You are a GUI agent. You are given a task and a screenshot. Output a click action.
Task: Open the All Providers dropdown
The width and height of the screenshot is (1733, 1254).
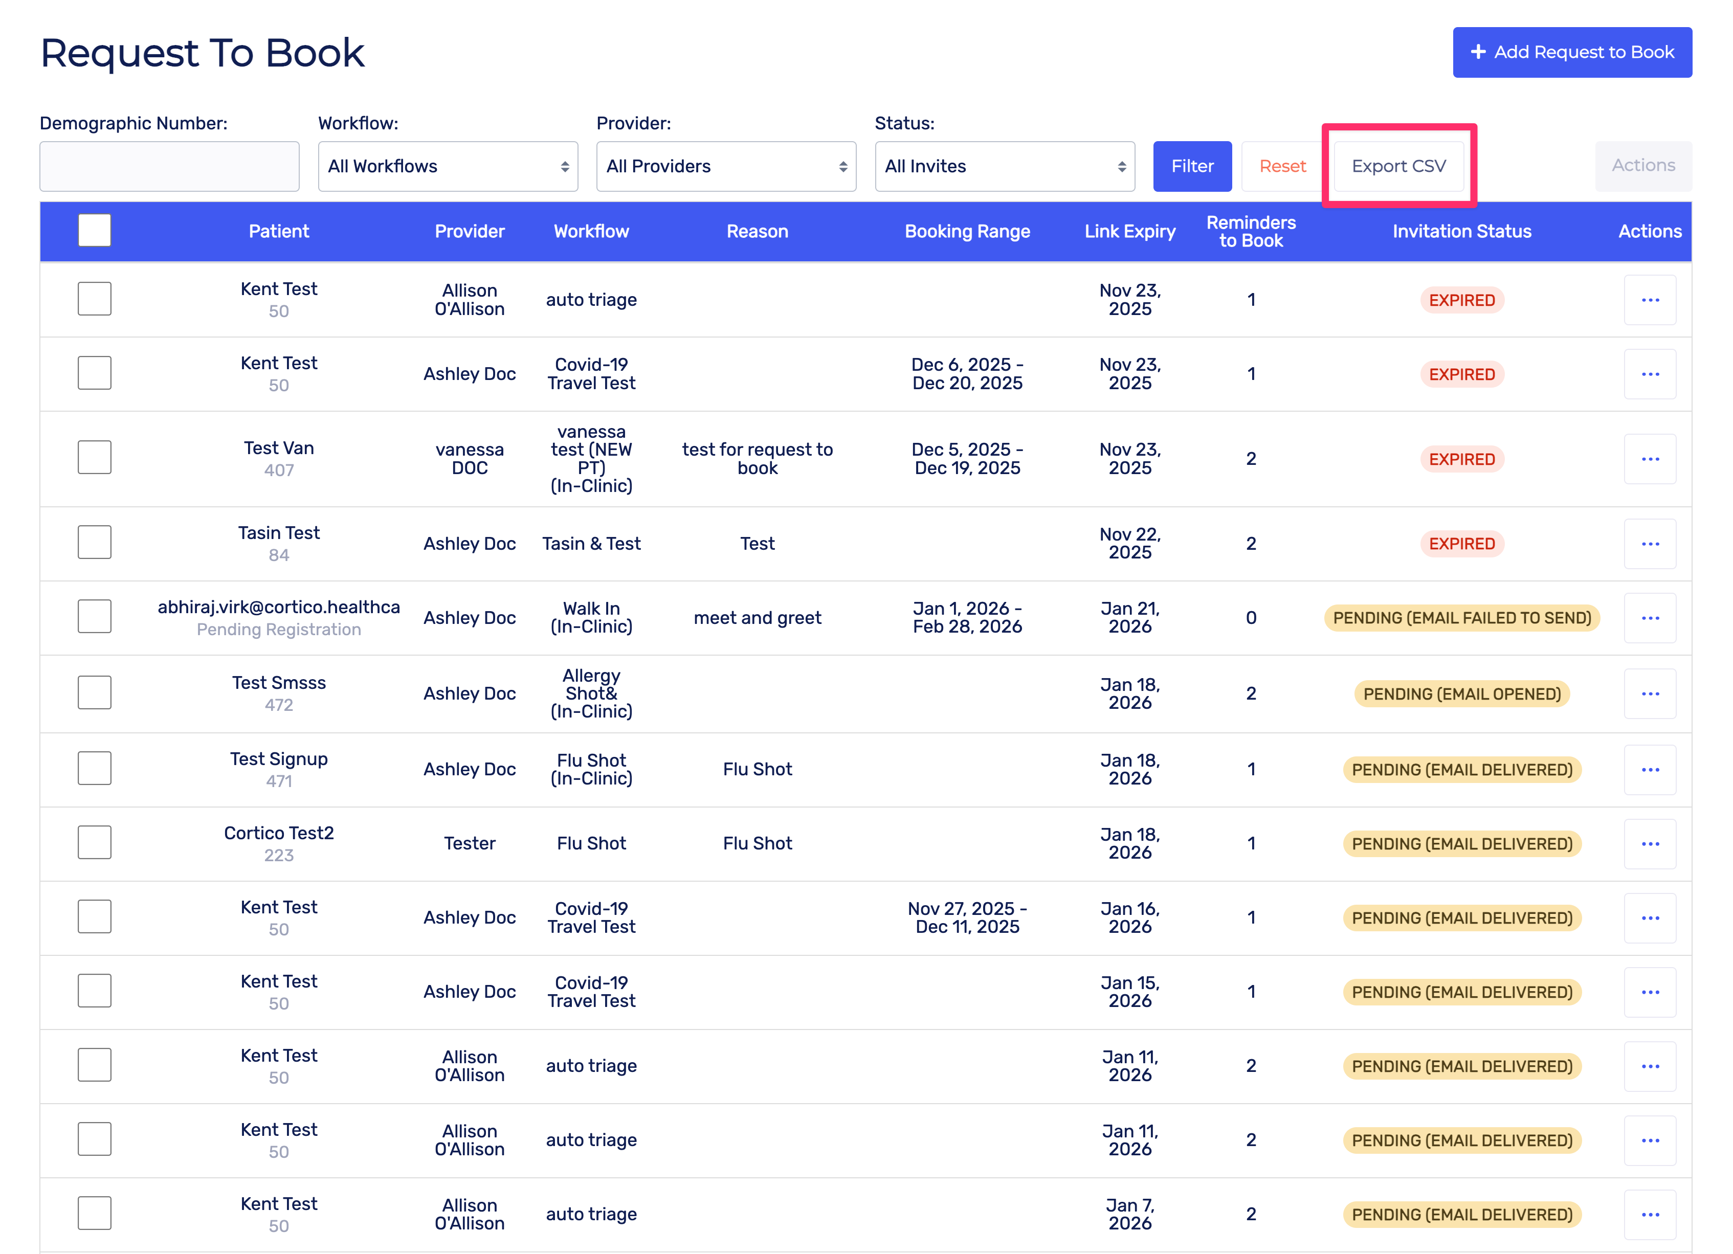pyautogui.click(x=726, y=167)
